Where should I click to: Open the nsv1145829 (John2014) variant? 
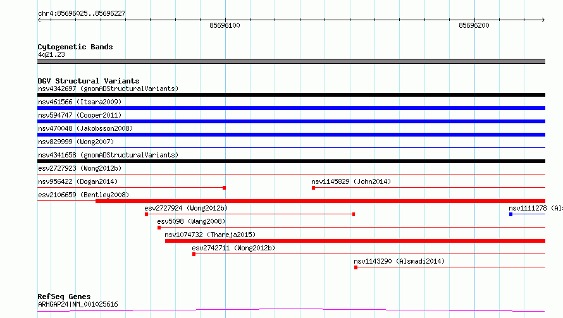coord(351,181)
